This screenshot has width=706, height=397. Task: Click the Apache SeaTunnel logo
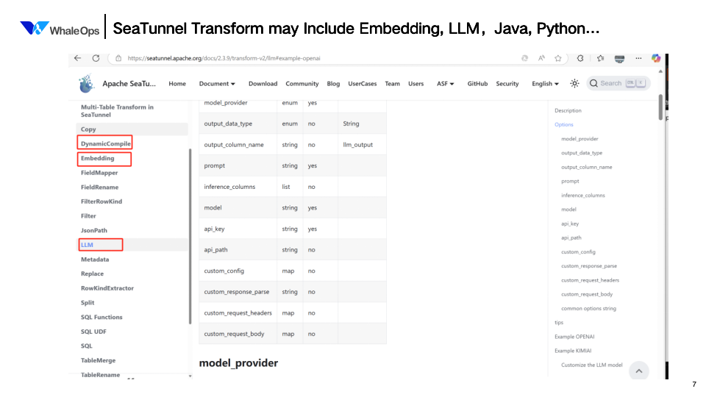88,83
